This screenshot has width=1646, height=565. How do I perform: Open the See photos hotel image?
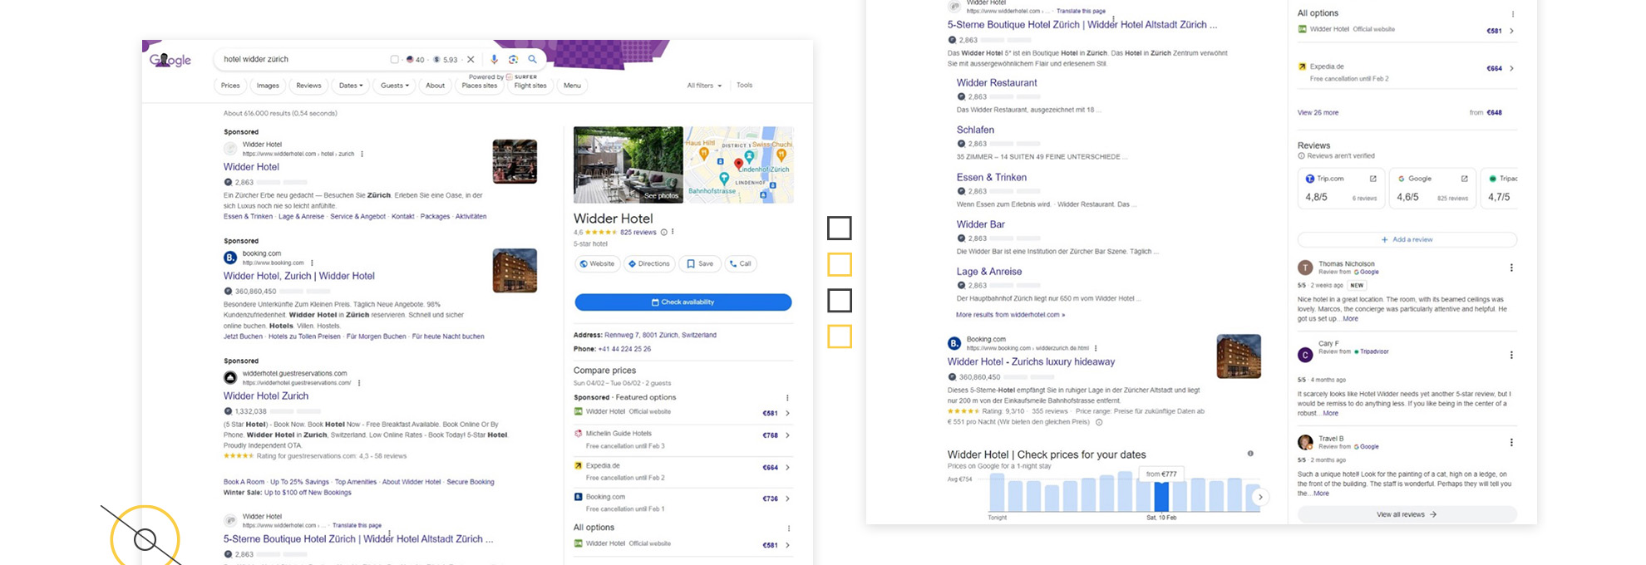click(628, 165)
